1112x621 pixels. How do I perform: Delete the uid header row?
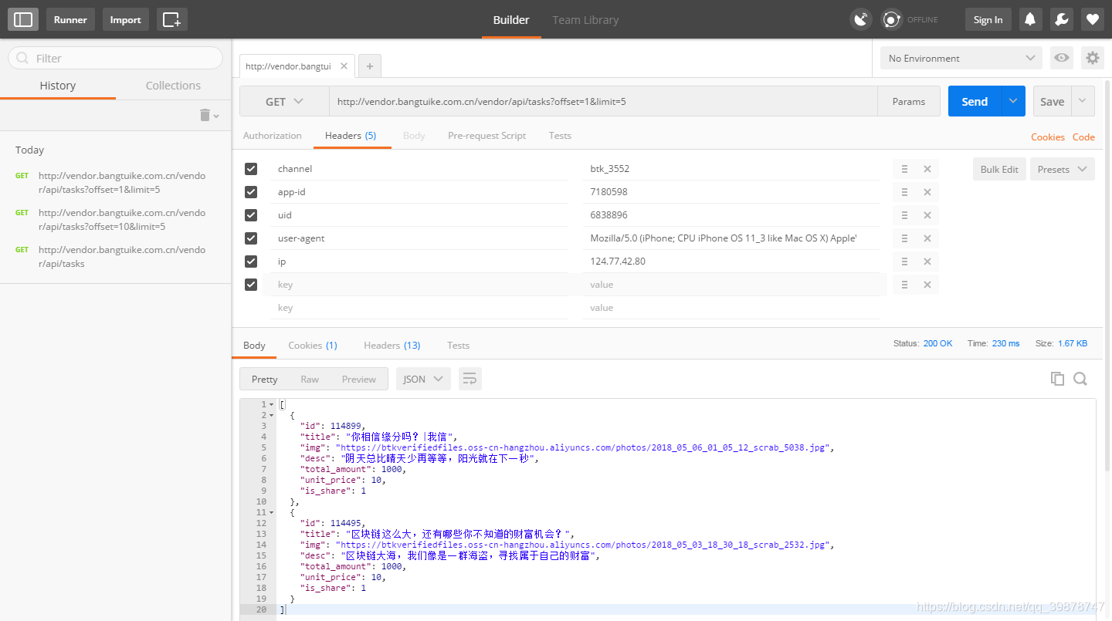927,215
